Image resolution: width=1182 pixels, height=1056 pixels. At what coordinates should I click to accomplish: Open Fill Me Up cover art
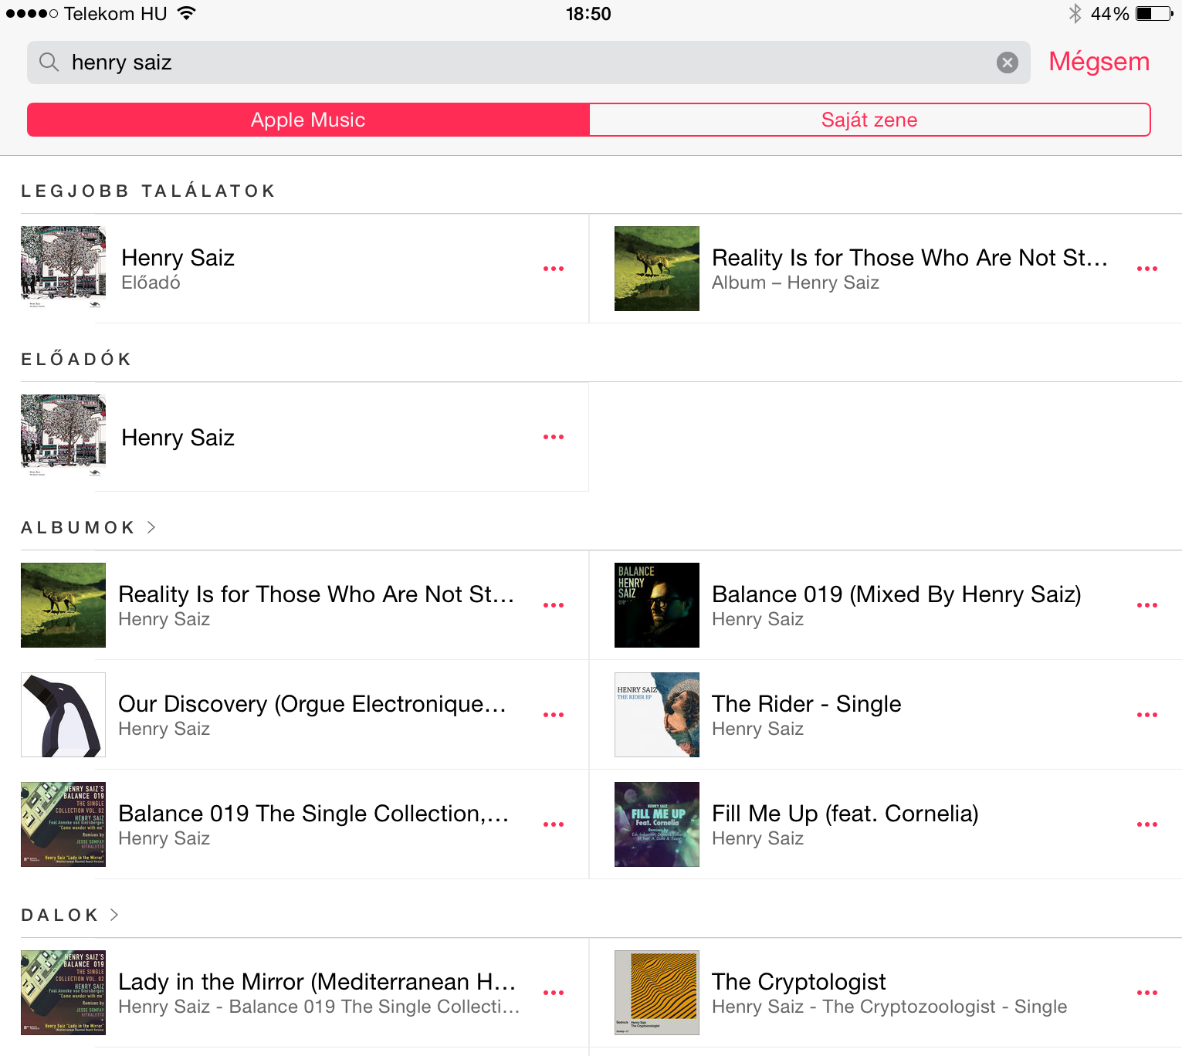click(657, 824)
